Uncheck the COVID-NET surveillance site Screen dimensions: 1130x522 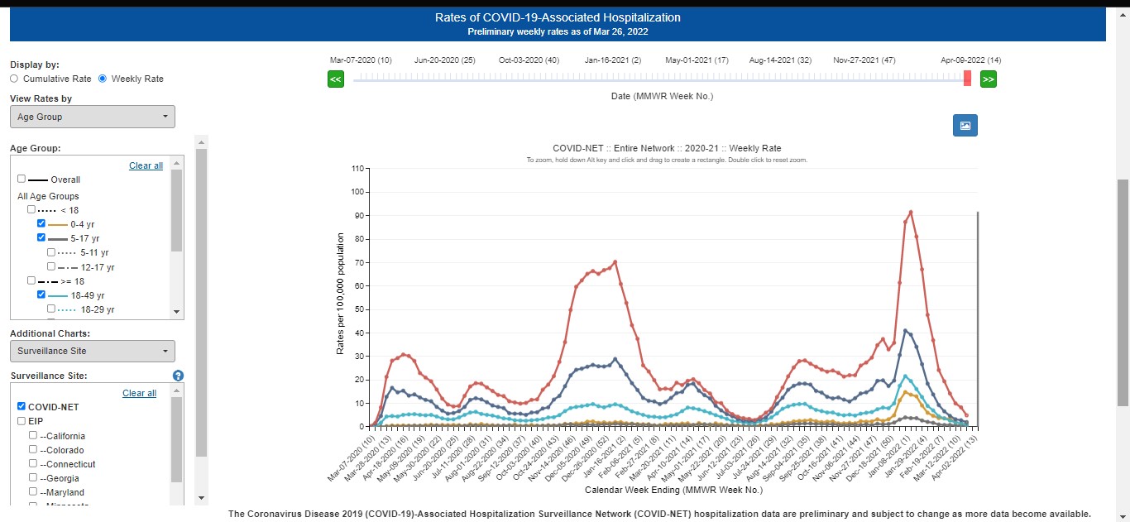tap(22, 407)
